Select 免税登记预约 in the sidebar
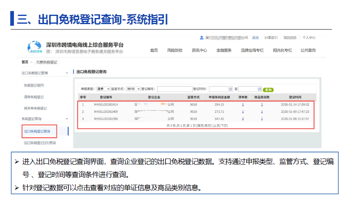This screenshot has height=199, width=345. point(34,85)
